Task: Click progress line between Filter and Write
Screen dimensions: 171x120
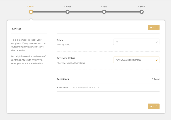Action: tap(49, 12)
